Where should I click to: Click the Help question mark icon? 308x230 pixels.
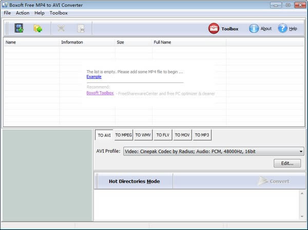coord(282,29)
